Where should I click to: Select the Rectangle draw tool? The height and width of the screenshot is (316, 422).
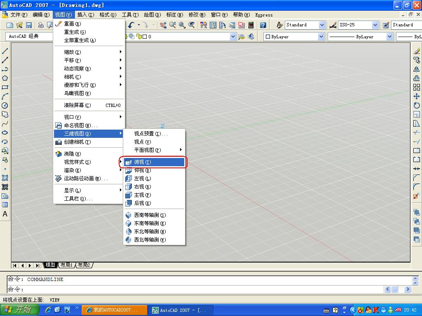pos(5,87)
